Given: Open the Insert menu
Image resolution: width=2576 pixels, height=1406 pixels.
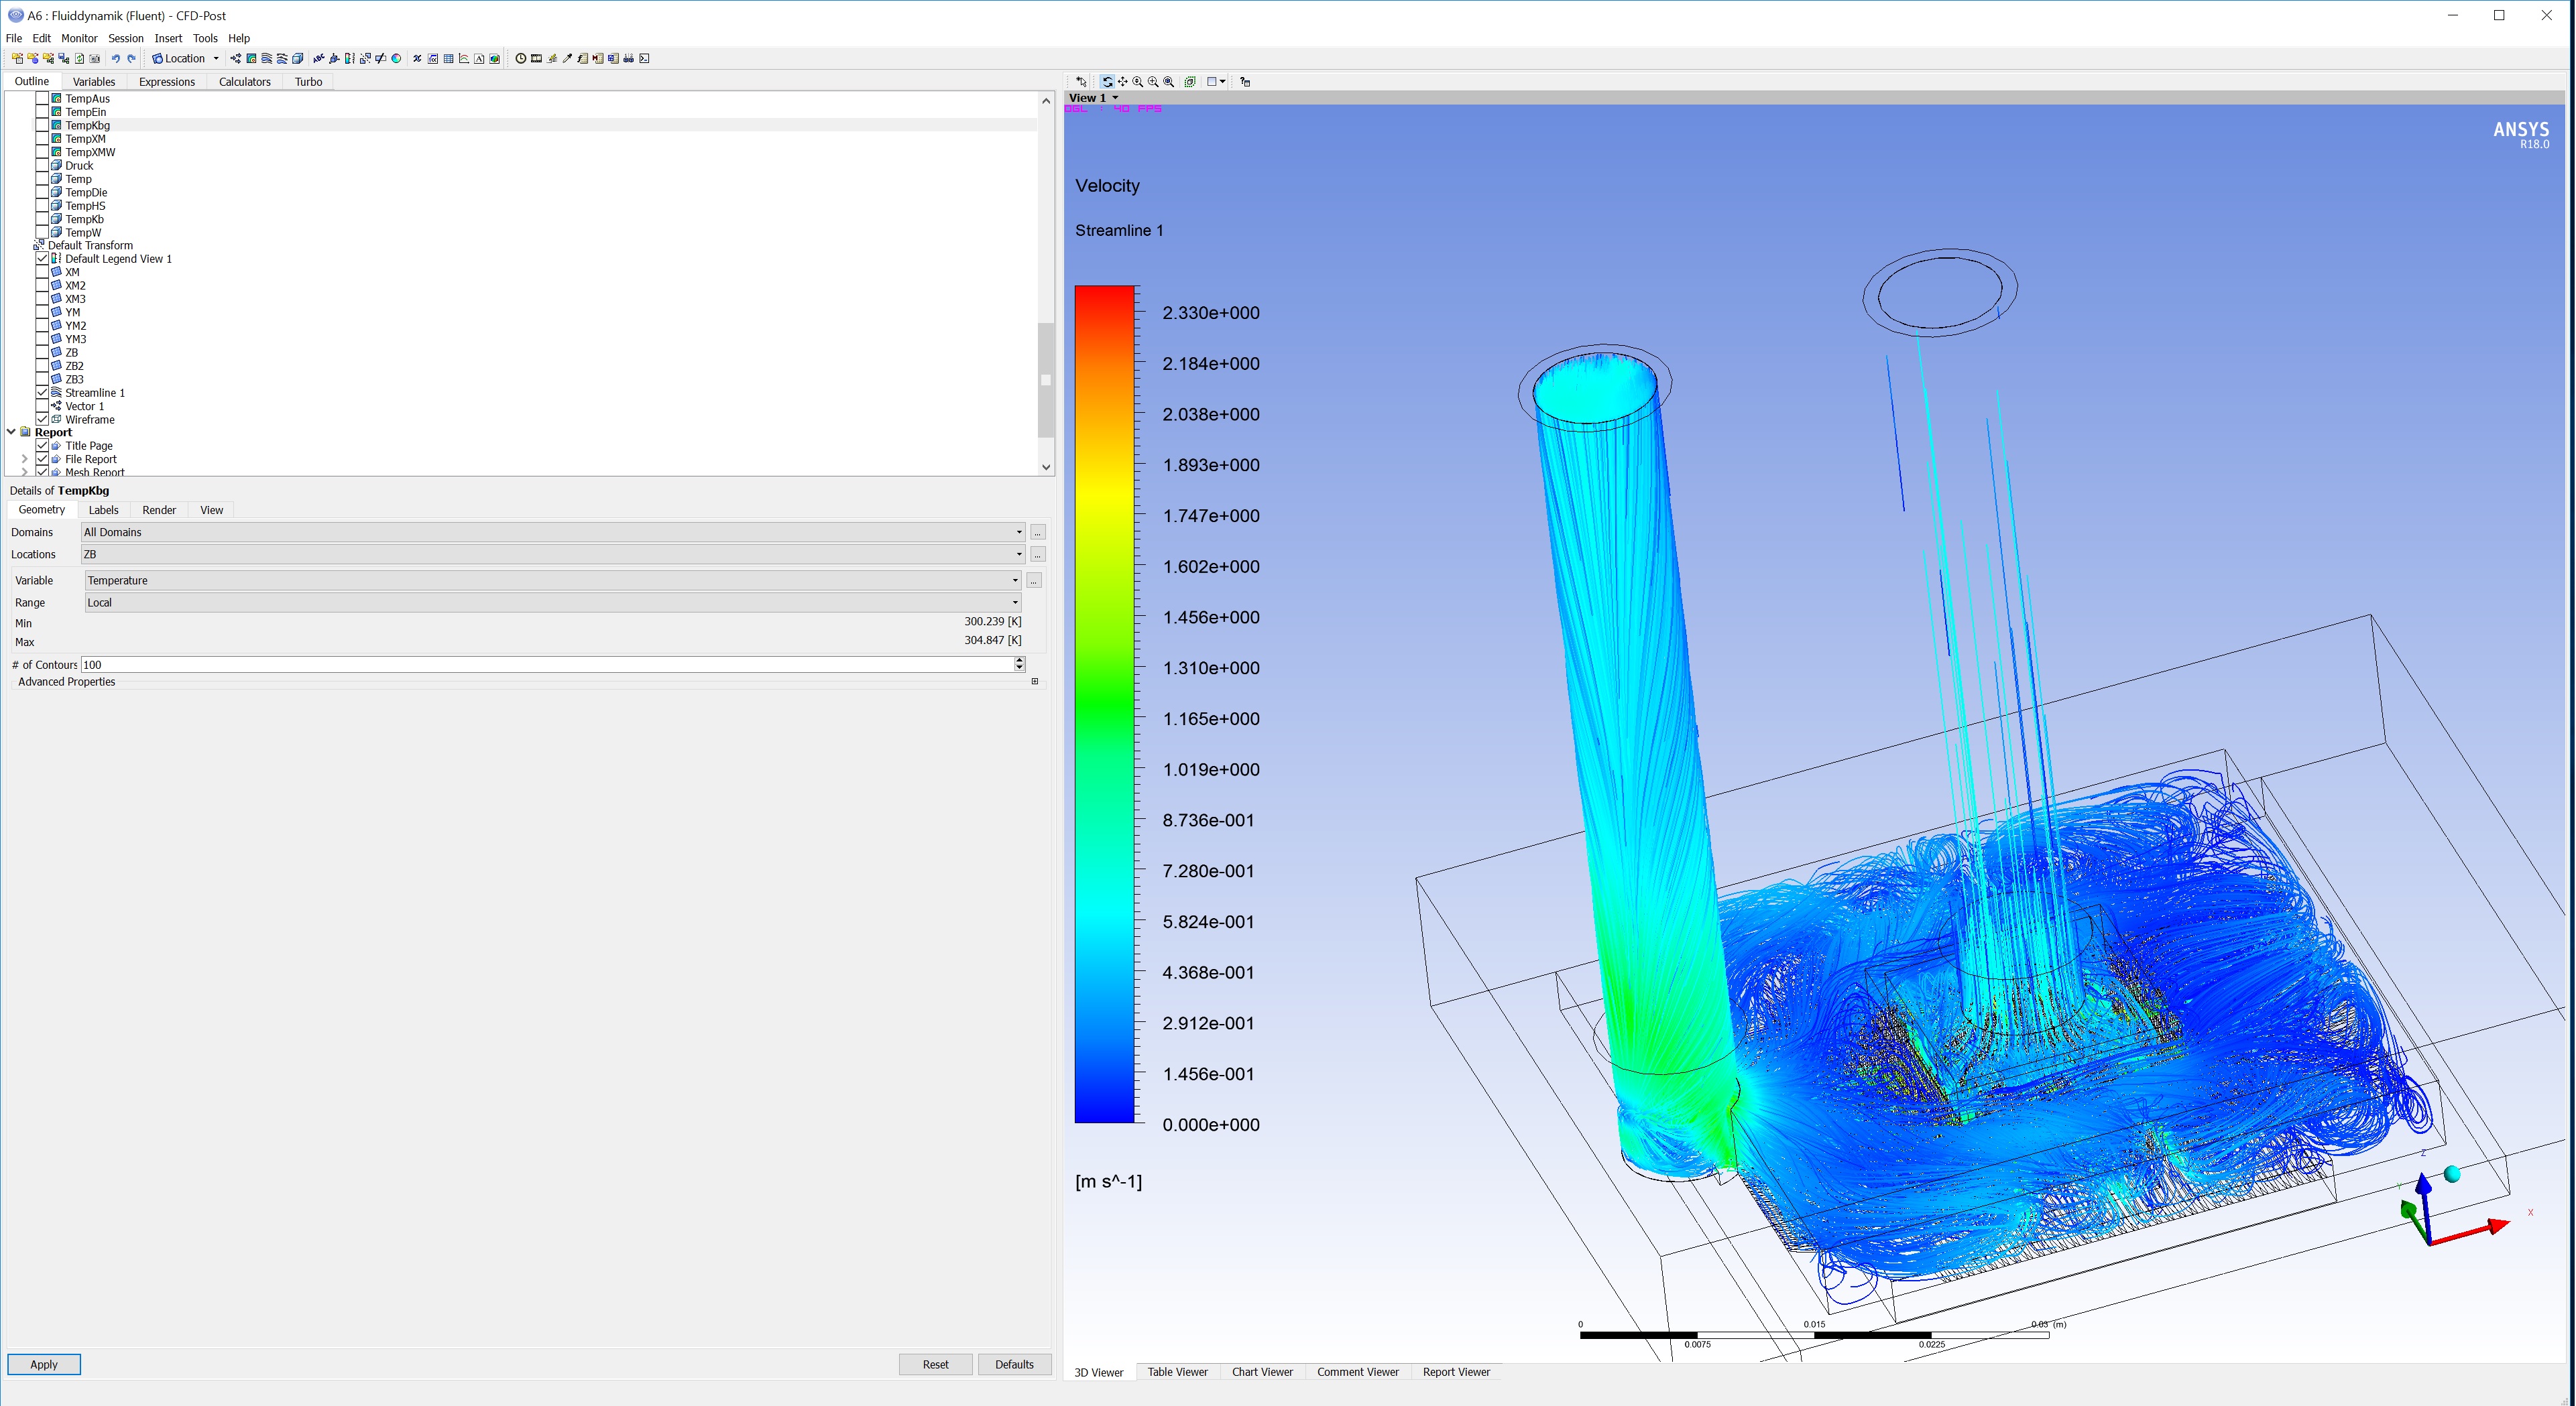Looking at the screenshot, I should pos(168,38).
